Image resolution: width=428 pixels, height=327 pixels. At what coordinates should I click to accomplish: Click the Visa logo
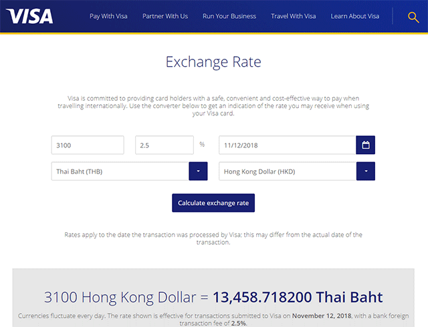coord(29,16)
